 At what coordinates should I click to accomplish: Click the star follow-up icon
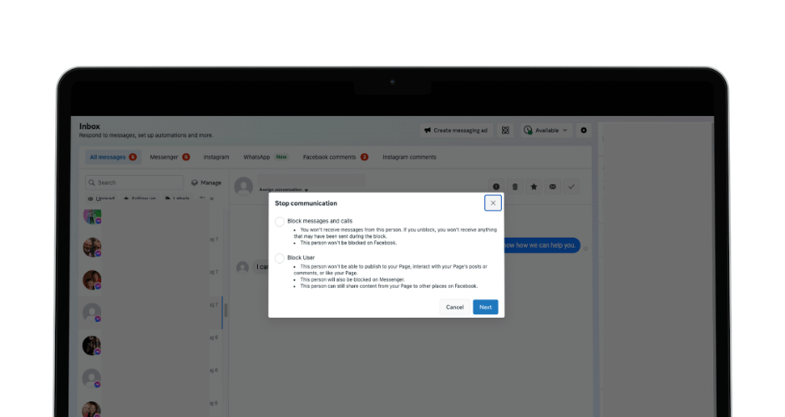pos(534,187)
